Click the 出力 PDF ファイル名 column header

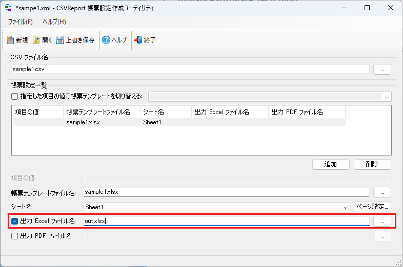pyautogui.click(x=307, y=112)
